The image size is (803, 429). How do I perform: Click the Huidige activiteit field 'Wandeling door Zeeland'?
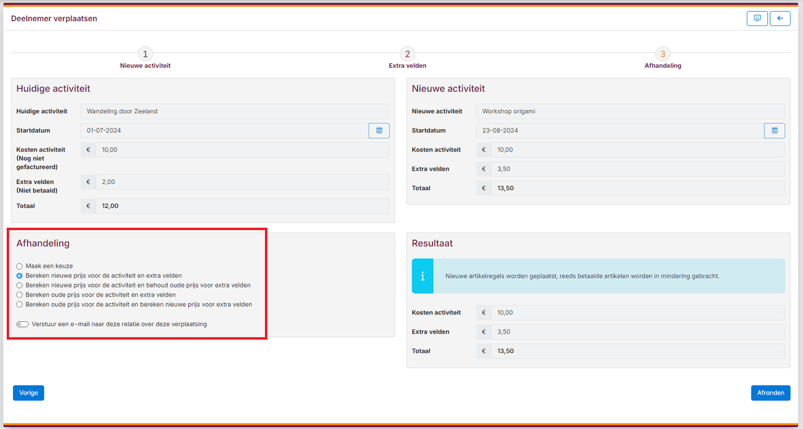click(x=234, y=111)
